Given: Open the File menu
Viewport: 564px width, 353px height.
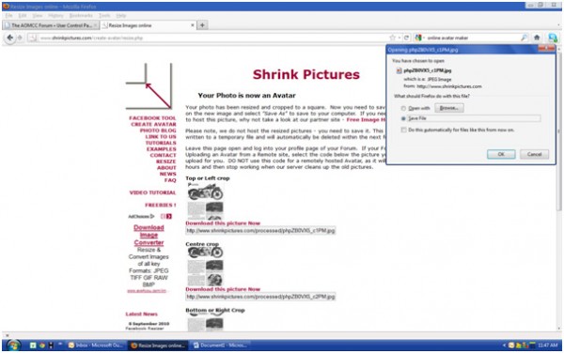Looking at the screenshot, I should [x=9, y=15].
